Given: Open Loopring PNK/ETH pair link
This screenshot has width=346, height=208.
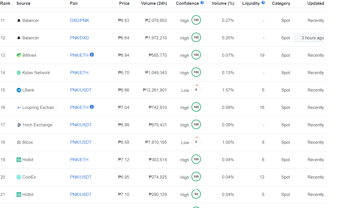Looking at the screenshot, I should pos(79,108).
